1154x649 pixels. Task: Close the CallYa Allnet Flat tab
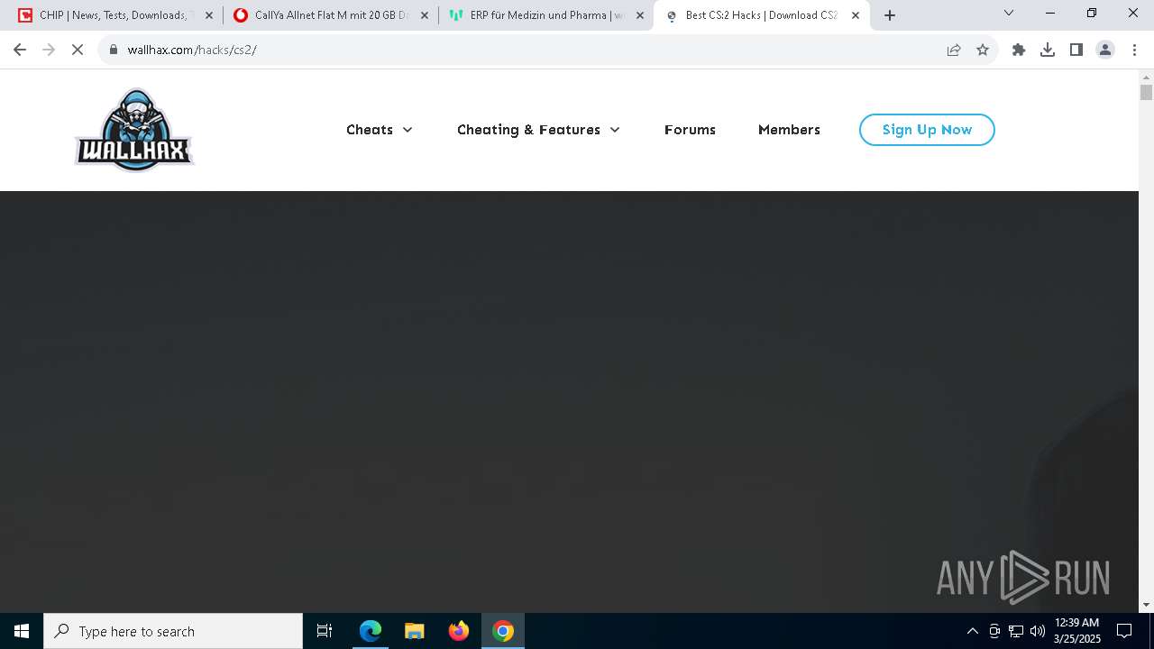click(x=425, y=15)
